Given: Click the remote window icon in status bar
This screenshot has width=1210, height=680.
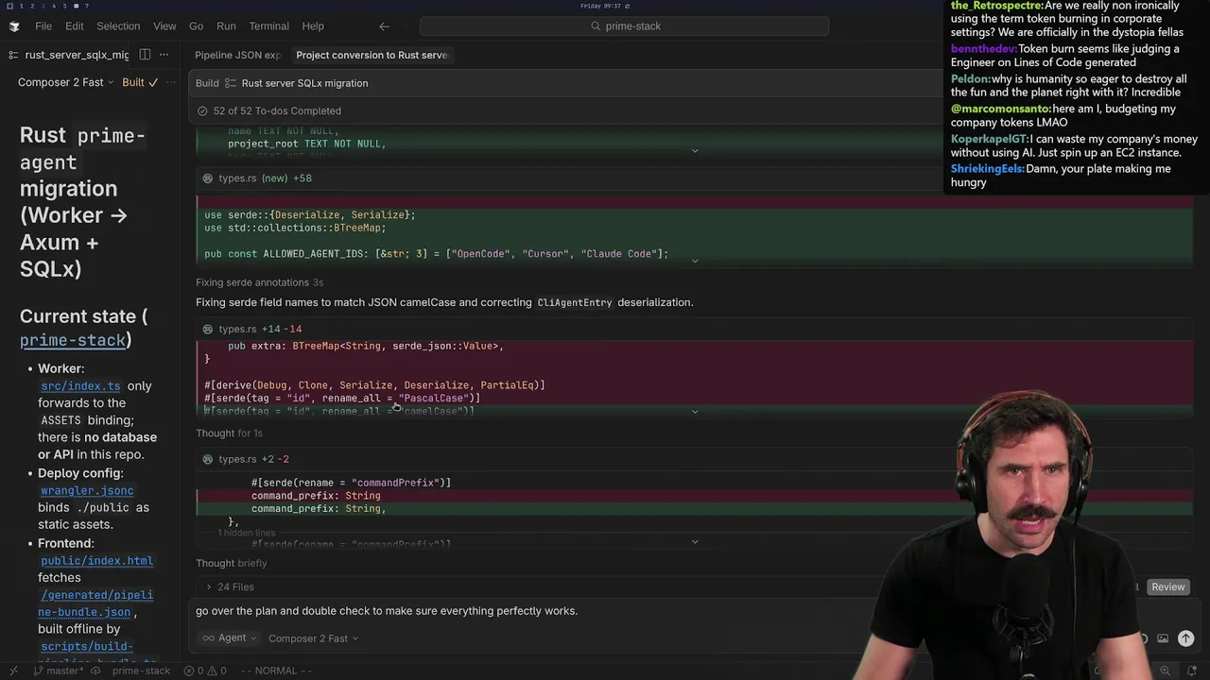Looking at the screenshot, I should (x=13, y=671).
